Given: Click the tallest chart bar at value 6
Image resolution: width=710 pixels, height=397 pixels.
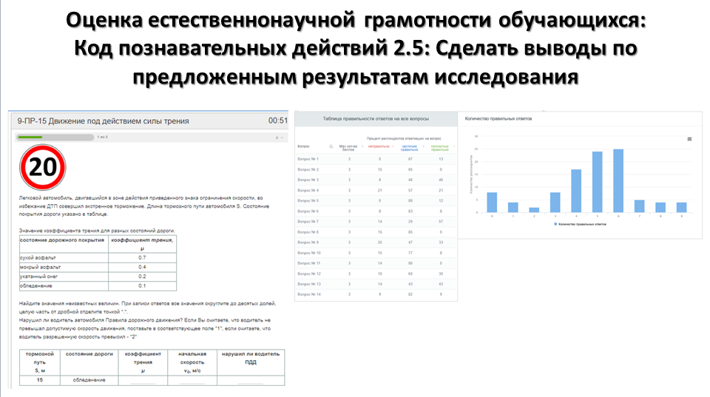Looking at the screenshot, I should point(618,181).
